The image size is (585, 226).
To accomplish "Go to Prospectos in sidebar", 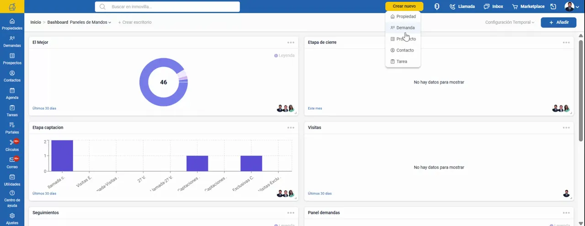I will [x=12, y=59].
